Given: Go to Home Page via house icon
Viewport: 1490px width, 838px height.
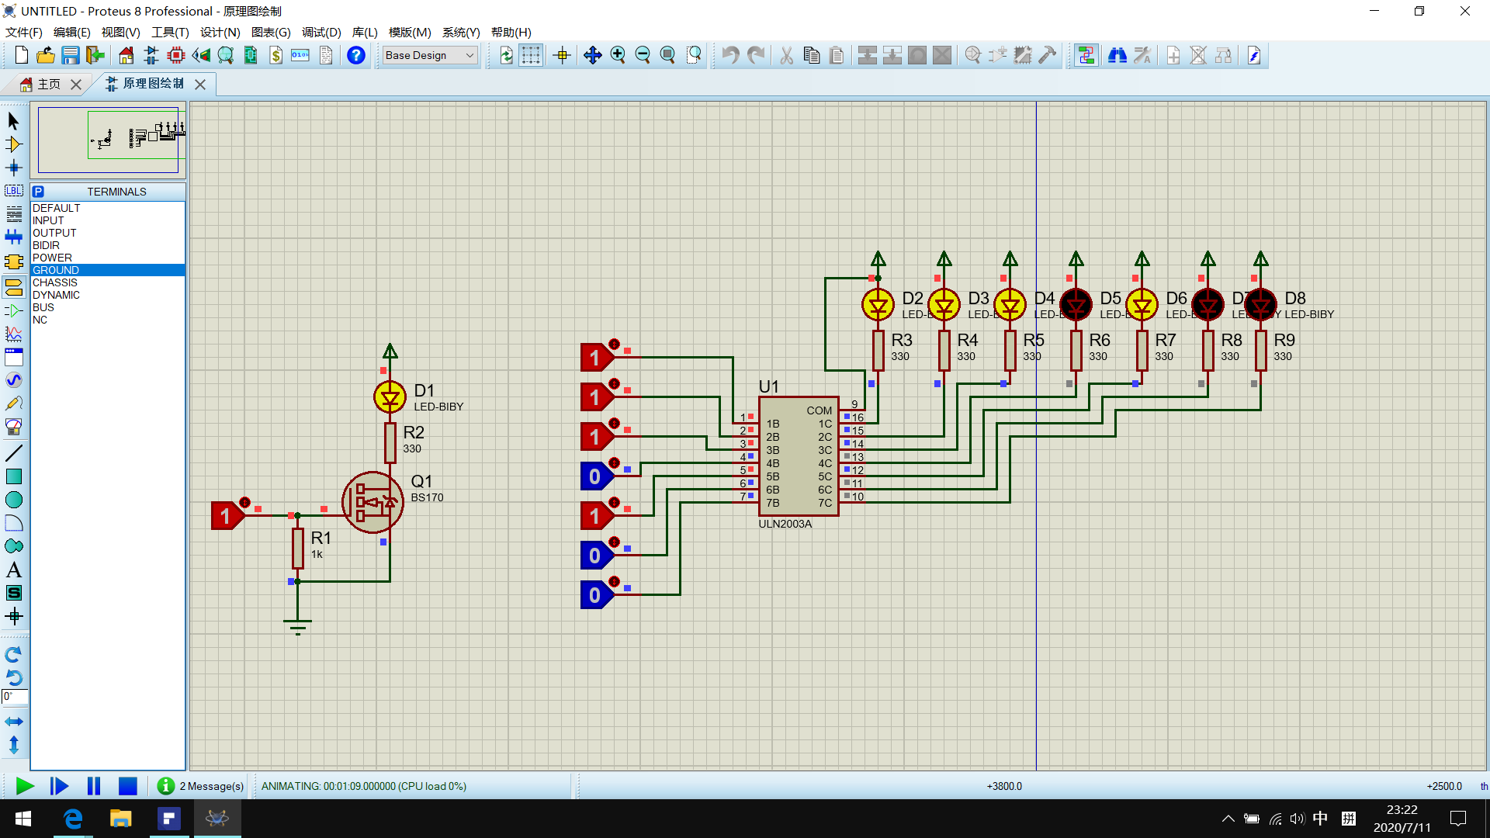Looking at the screenshot, I should tap(126, 55).
